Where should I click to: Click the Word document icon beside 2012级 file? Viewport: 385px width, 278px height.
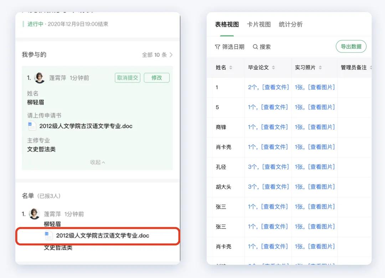coord(32,126)
